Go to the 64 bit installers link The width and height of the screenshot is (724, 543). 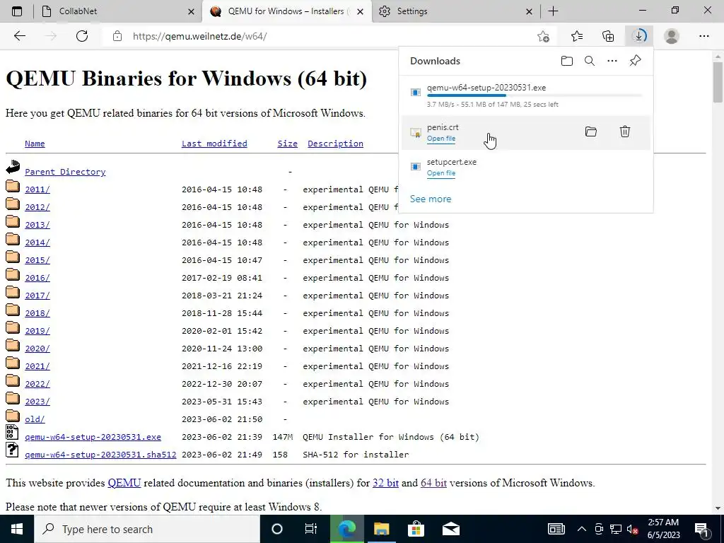433,483
